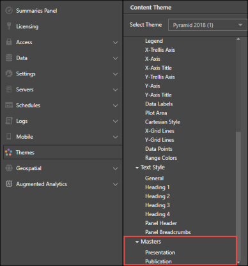Open the Select Theme dropdown
The height and width of the screenshot is (266, 248).
click(x=207, y=25)
